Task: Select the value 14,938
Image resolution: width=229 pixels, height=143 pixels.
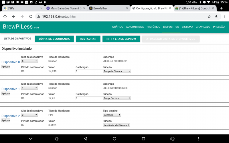Action: (52, 71)
